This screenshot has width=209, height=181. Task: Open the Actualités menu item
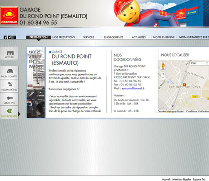139,37
